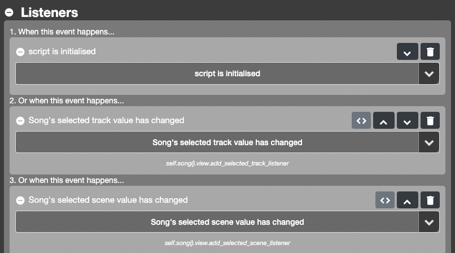Viewport: 455px width, 253px height.
Task: Open the selected scene event dropdown arrow
Action: (429, 222)
